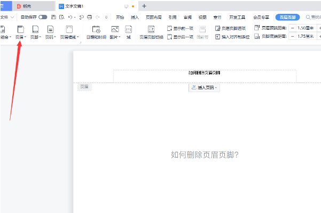Click the 图片 picture icon
This screenshot has height=213, width=321.
115,29
